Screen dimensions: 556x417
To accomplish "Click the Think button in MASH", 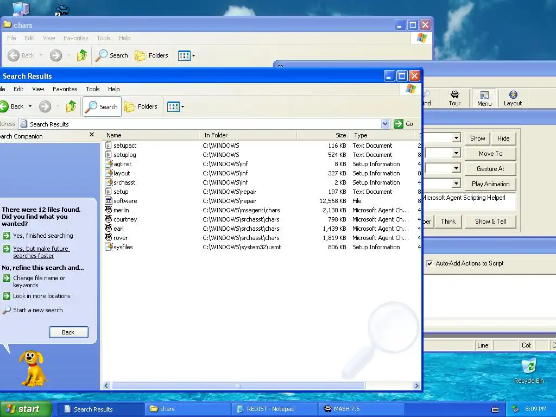I will (448, 222).
